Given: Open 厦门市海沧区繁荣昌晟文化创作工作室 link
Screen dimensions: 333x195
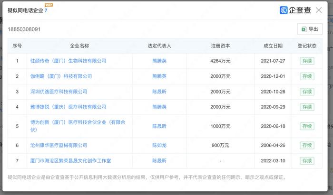Looking at the screenshot, I should 70,161.
